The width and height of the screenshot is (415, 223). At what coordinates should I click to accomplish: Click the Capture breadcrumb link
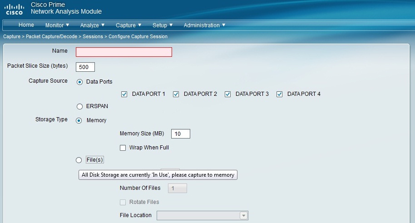(x=12, y=36)
